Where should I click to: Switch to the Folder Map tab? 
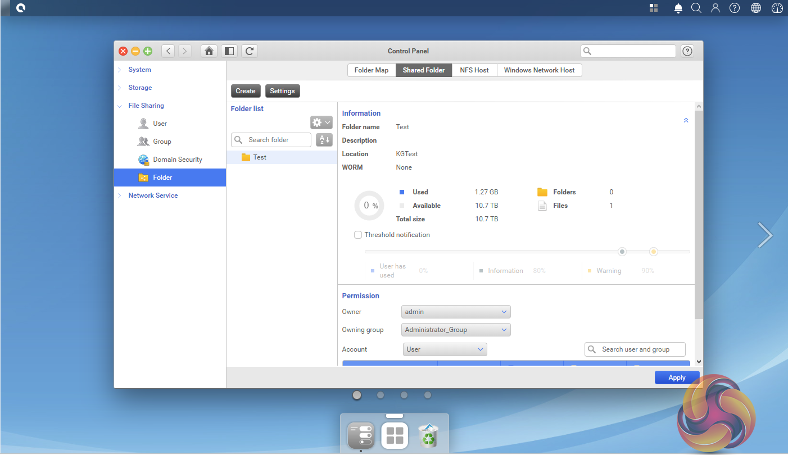click(x=372, y=70)
